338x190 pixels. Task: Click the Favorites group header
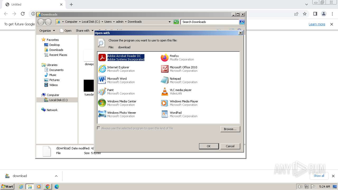pyautogui.click(x=53, y=40)
